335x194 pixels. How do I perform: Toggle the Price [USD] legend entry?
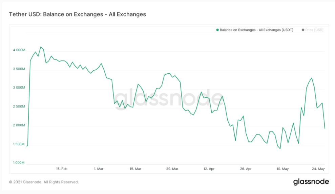pos(313,30)
